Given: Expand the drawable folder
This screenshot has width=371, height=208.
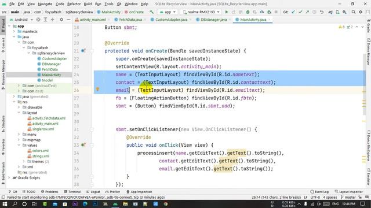Looking at the screenshot, I should (x=19, y=107).
